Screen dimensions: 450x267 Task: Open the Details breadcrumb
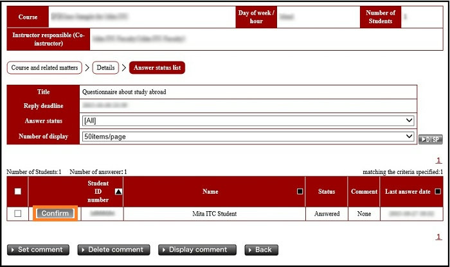pyautogui.click(x=105, y=67)
